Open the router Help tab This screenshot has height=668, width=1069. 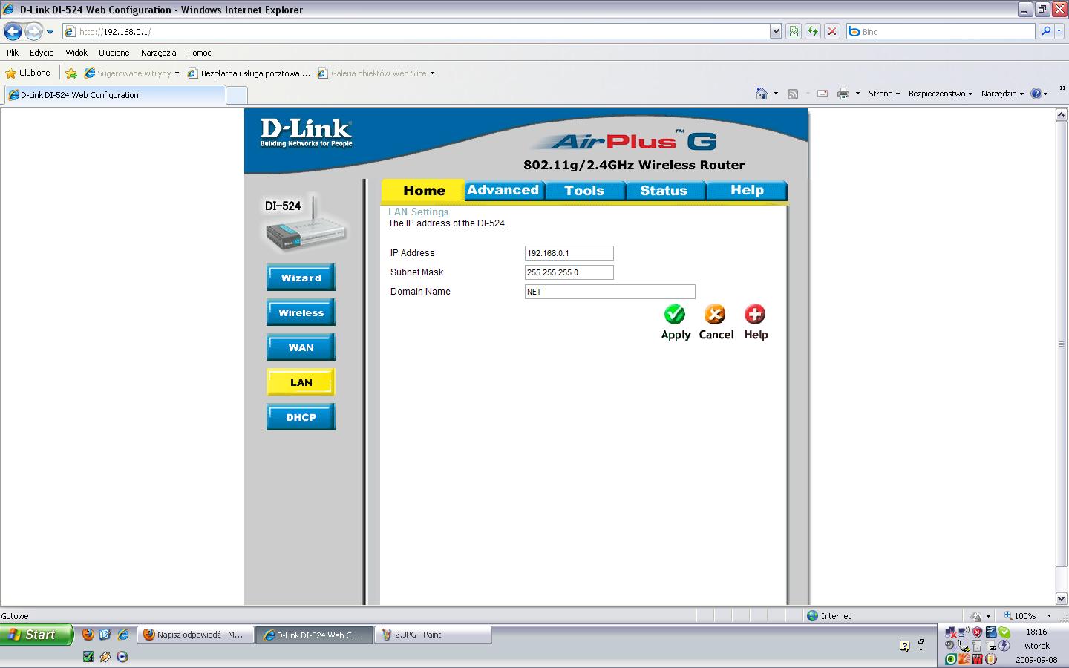[747, 190]
